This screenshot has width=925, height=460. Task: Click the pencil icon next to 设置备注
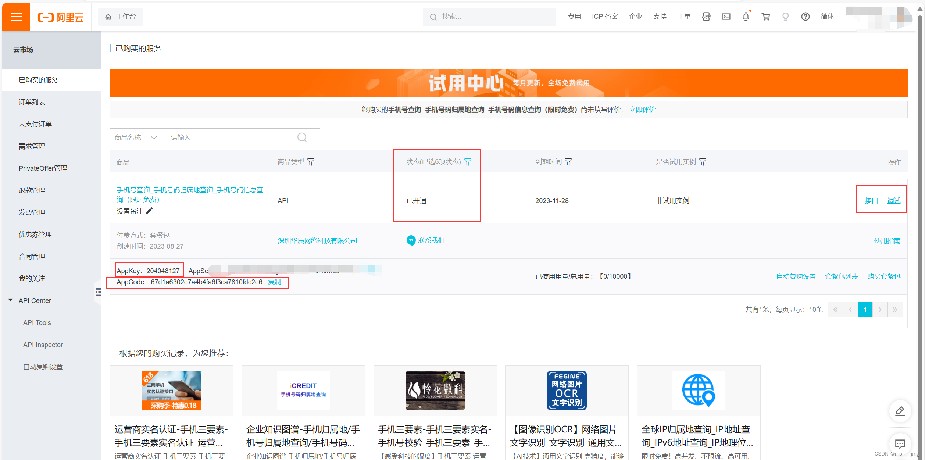(x=149, y=211)
